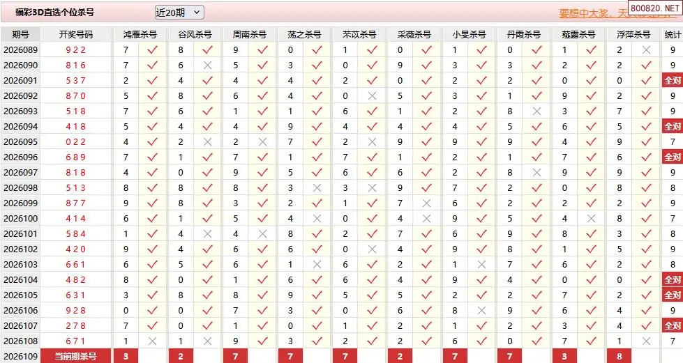
Task: Click the red 鸿雁杀号 current pick 3
Action: [126, 357]
